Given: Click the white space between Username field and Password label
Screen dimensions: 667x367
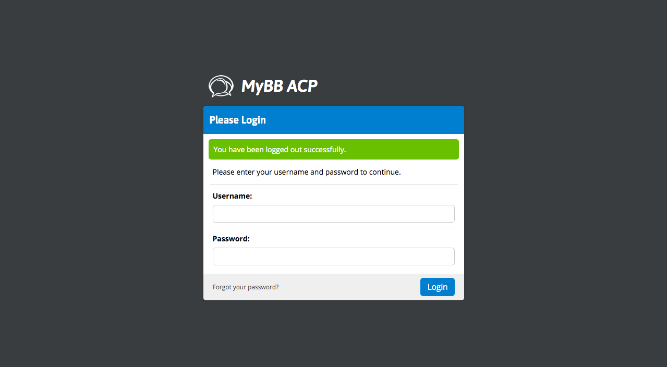Looking at the screenshot, I should (334, 230).
